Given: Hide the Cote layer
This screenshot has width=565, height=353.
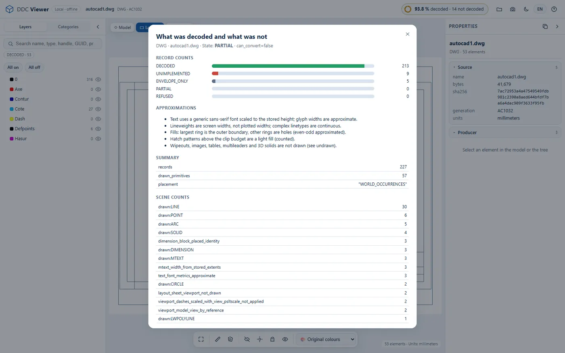Looking at the screenshot, I should point(98,109).
